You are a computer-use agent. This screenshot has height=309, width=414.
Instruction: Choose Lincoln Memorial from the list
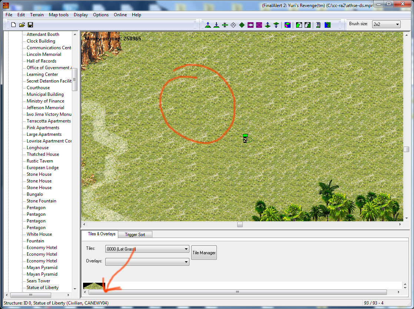click(44, 54)
